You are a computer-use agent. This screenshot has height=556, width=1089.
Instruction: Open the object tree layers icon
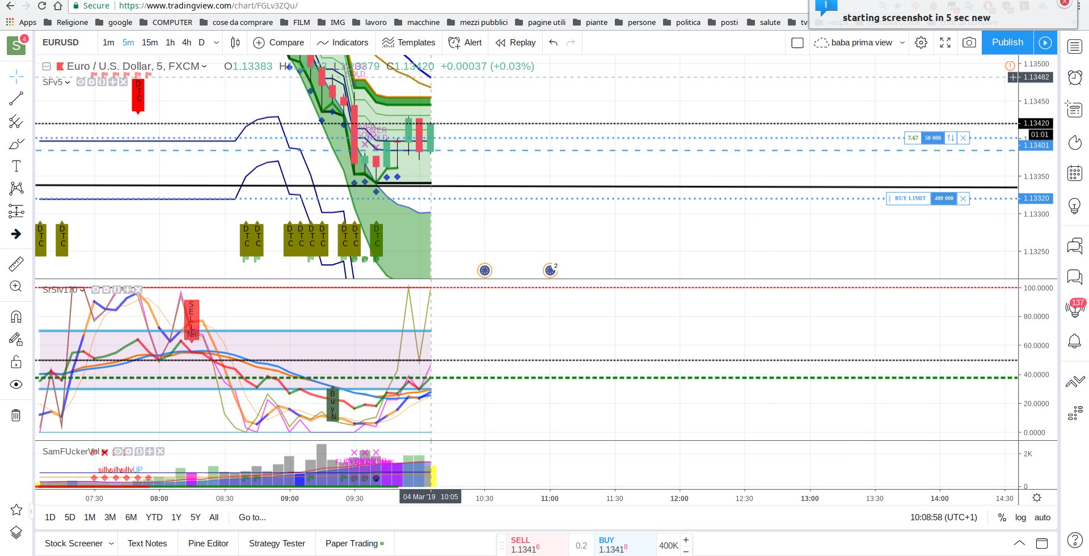(x=16, y=532)
